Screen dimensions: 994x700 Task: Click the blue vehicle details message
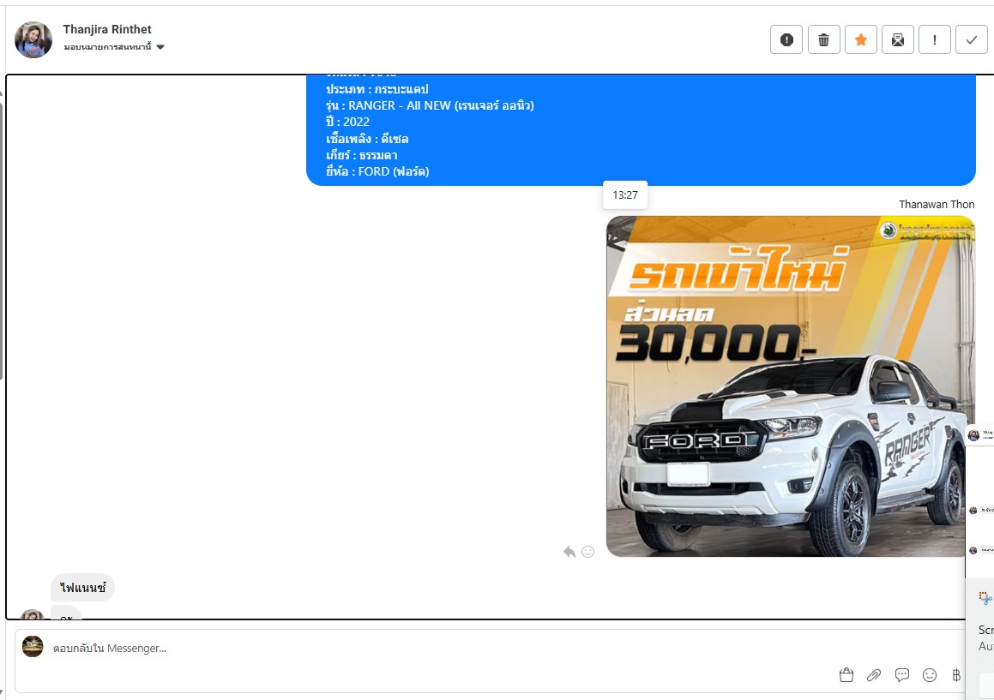tap(641, 130)
